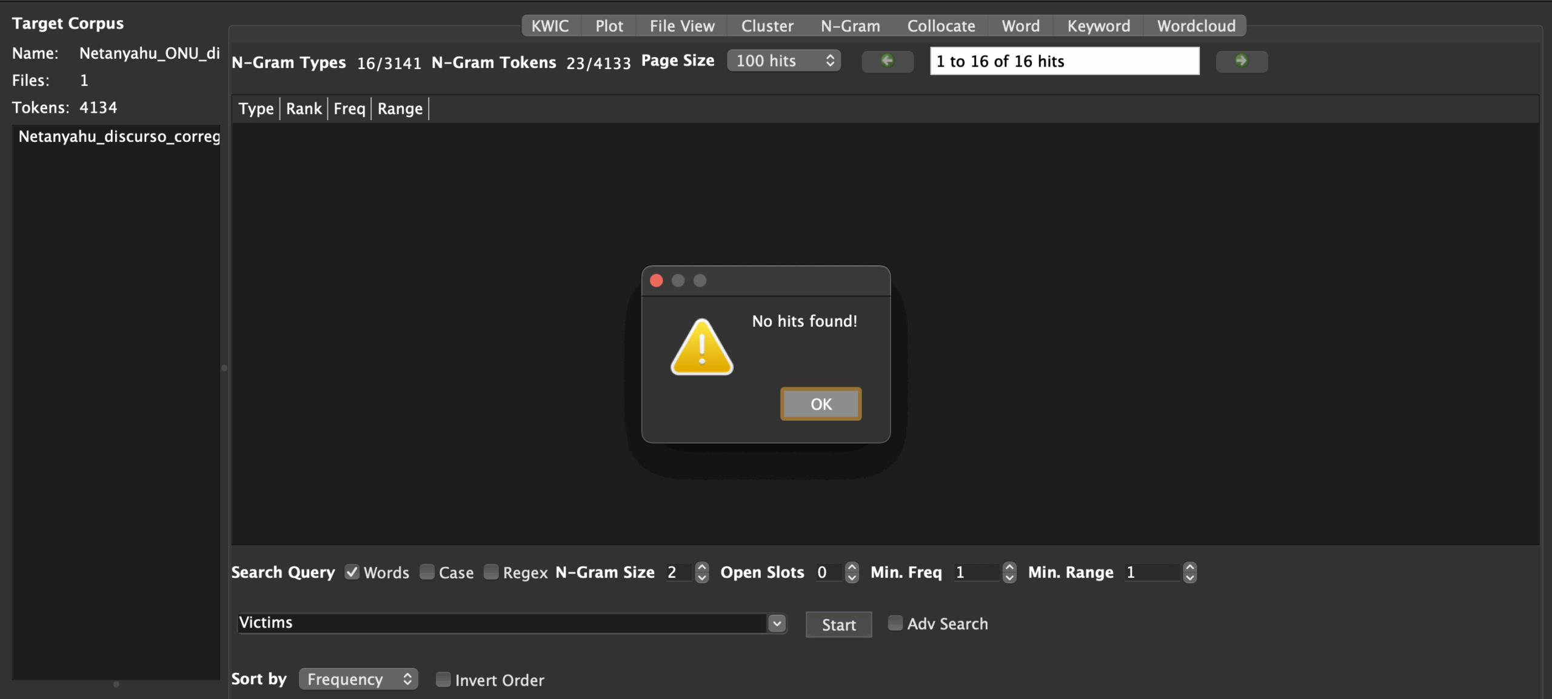Enable the Case checkbox
This screenshot has height=699, width=1552.
pyautogui.click(x=427, y=572)
